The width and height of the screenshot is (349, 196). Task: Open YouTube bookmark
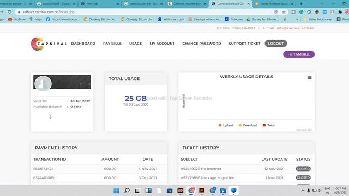tap(17, 20)
